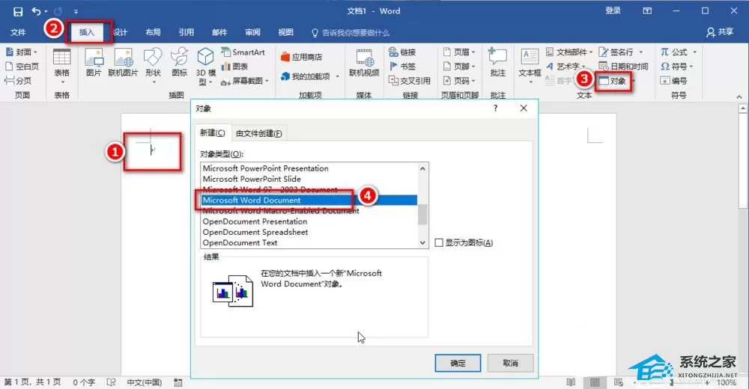Click 取消 to cancel the dialog
749x389 pixels.
click(x=510, y=364)
